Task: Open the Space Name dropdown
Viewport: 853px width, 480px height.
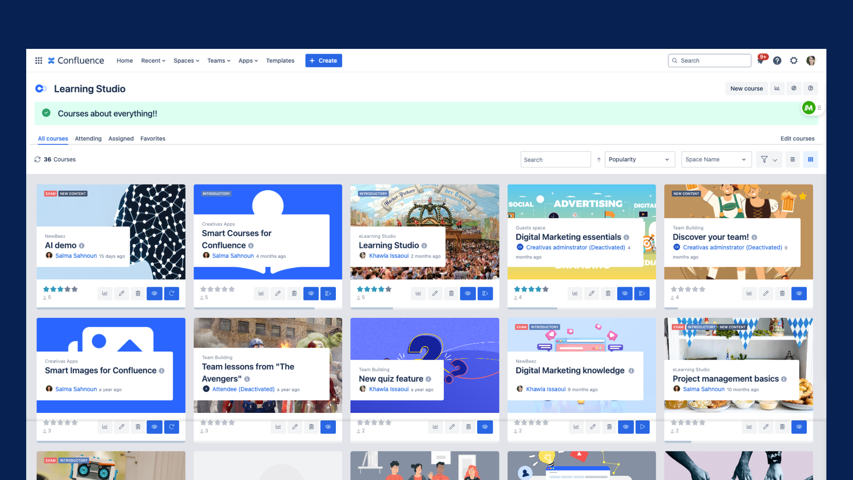Action: point(716,160)
